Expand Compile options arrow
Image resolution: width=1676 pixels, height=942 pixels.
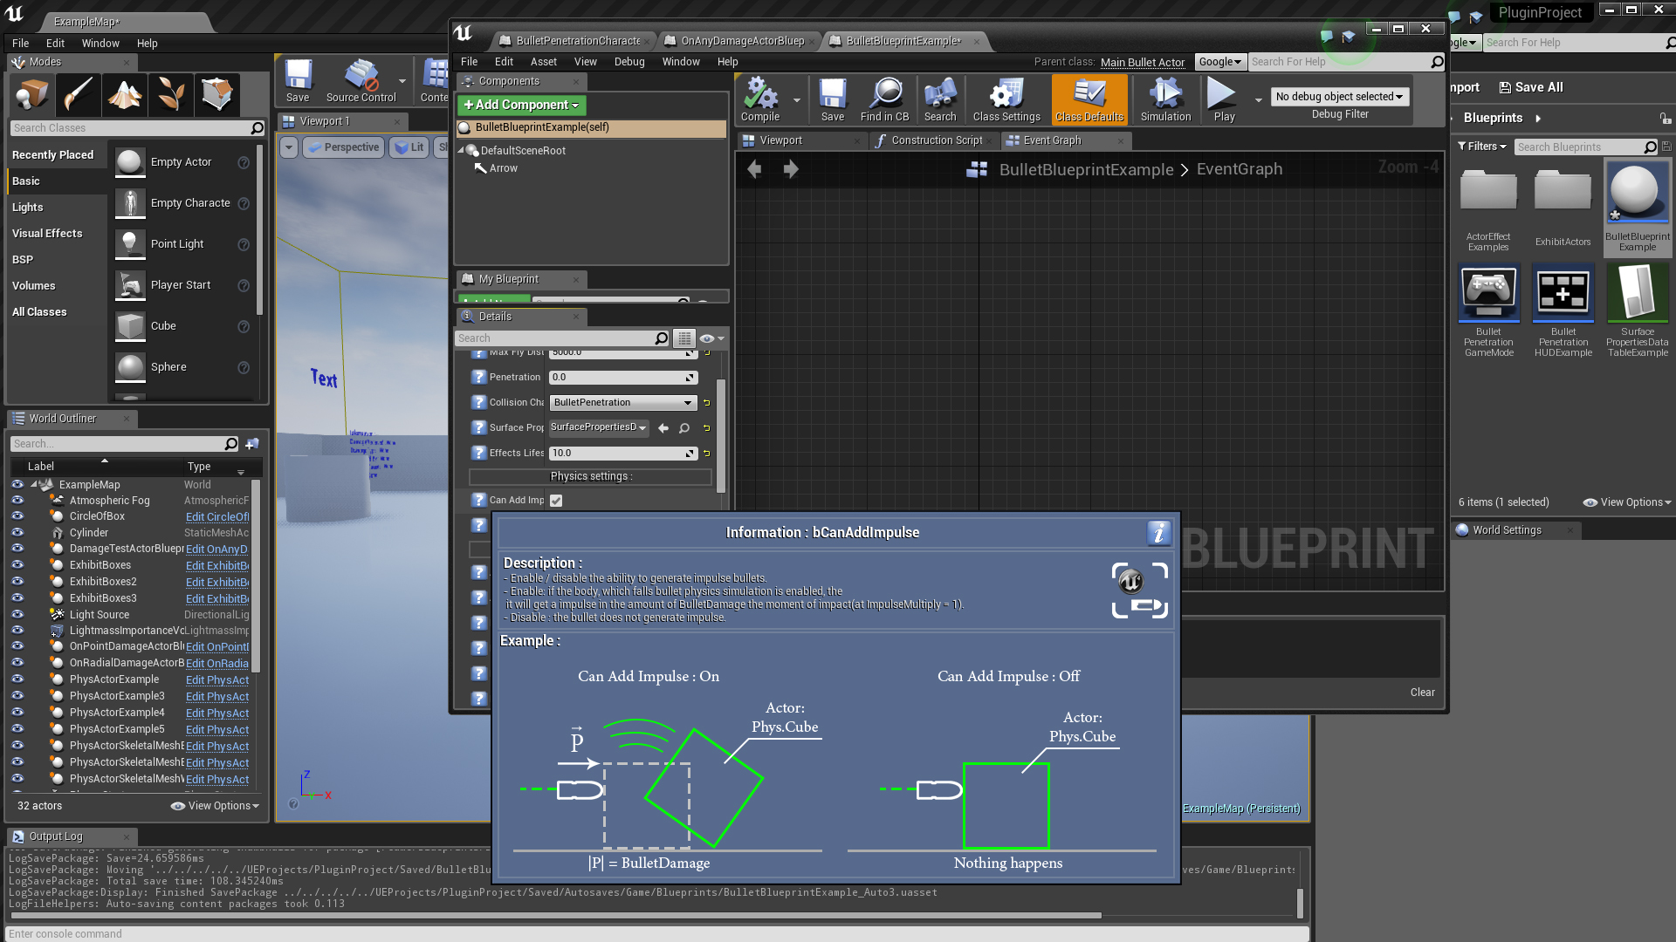[797, 100]
